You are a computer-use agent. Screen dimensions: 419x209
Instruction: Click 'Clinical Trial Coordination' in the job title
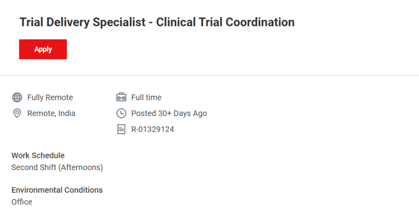point(225,22)
